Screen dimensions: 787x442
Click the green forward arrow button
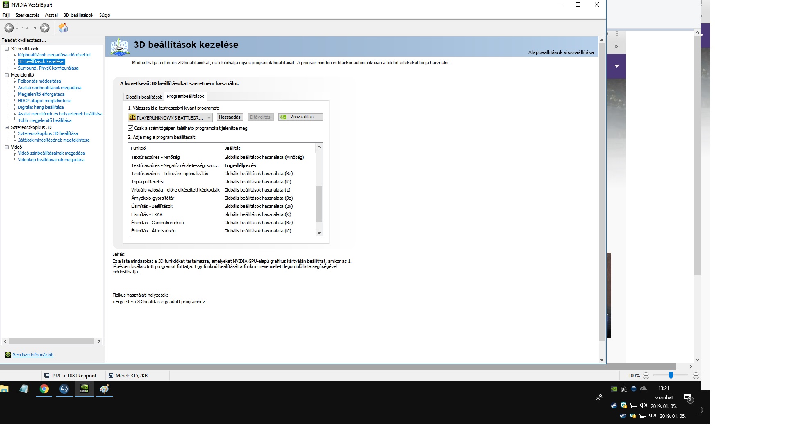(x=45, y=28)
